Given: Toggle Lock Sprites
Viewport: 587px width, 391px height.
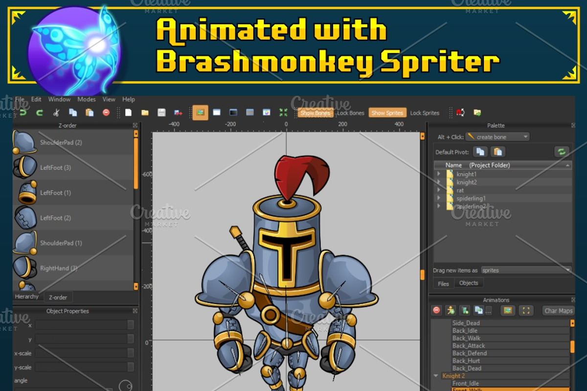Looking at the screenshot, I should pyautogui.click(x=425, y=113).
